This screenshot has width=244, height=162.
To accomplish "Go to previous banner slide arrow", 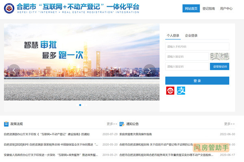I will pos(14,70).
